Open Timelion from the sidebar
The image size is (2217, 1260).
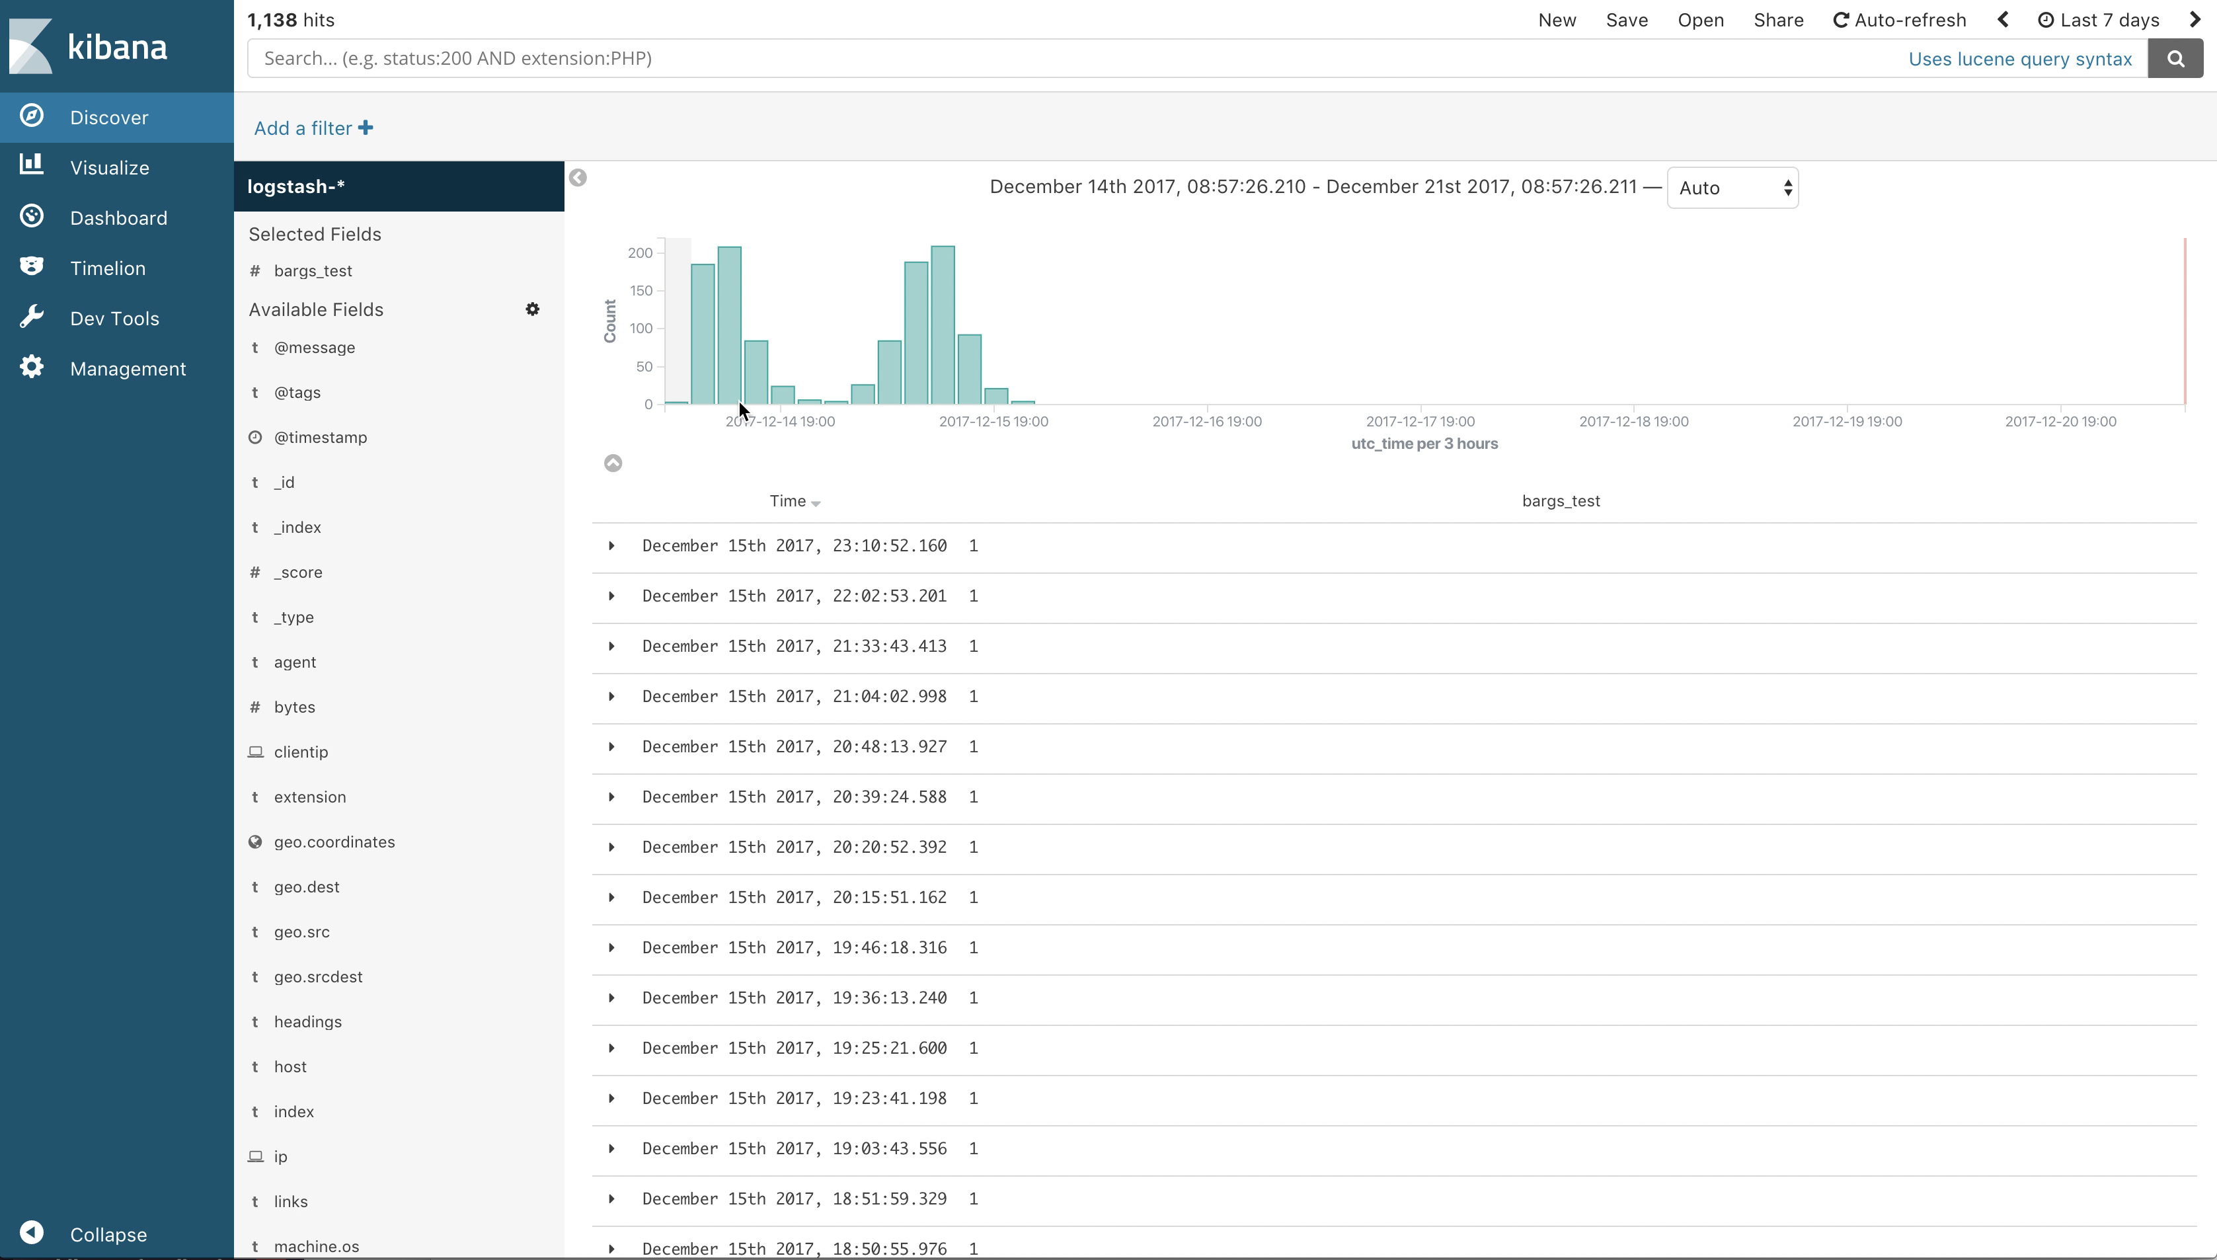[x=108, y=268]
